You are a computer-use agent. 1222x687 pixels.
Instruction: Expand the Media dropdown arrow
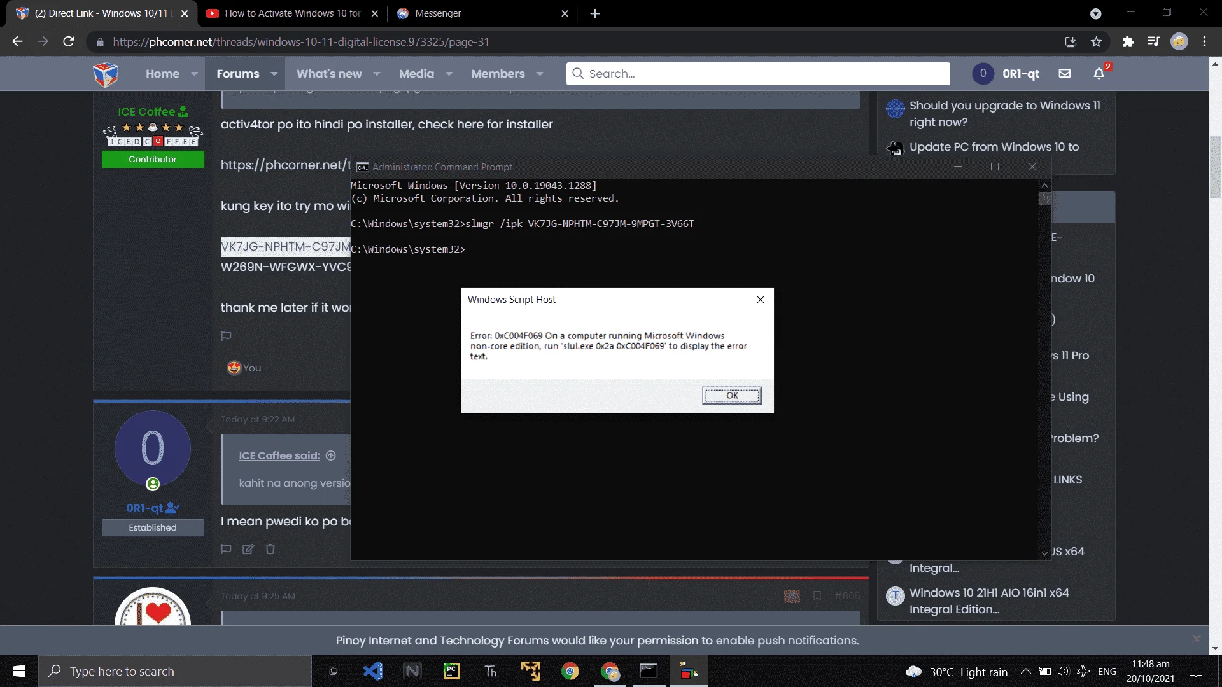449,74
